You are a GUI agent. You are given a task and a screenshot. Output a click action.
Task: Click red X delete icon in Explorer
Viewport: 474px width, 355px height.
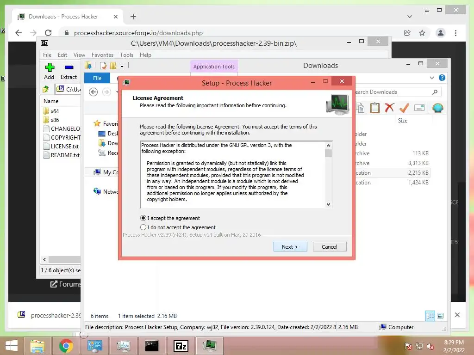389,107
